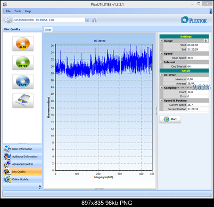This screenshot has width=214, height=207.
Task: Click the Online Update globe icon
Action: click(7, 179)
